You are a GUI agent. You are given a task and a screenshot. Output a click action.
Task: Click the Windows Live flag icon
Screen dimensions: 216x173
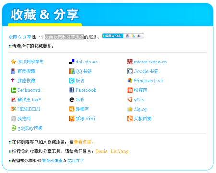pyautogui.click(x=130, y=80)
